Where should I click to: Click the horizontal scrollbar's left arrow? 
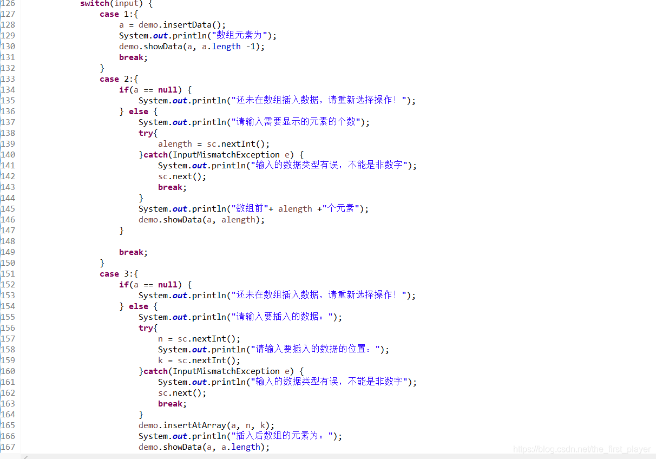(x=24, y=456)
